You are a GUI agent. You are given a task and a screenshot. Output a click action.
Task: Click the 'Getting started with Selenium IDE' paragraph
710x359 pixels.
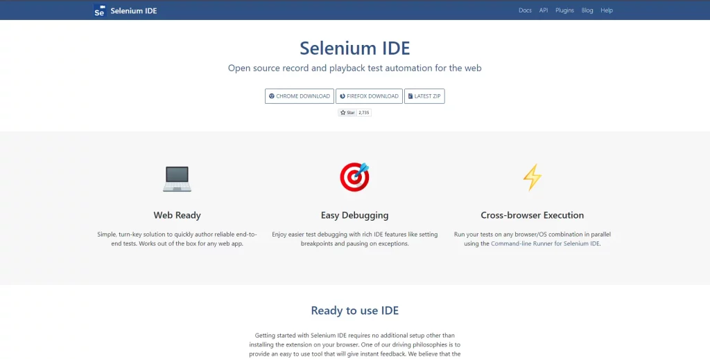[x=354, y=345]
